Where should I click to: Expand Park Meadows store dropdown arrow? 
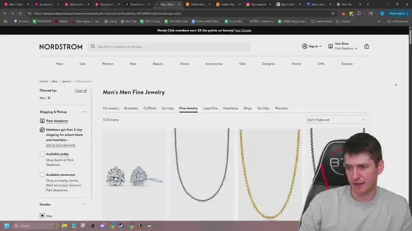tap(356, 49)
